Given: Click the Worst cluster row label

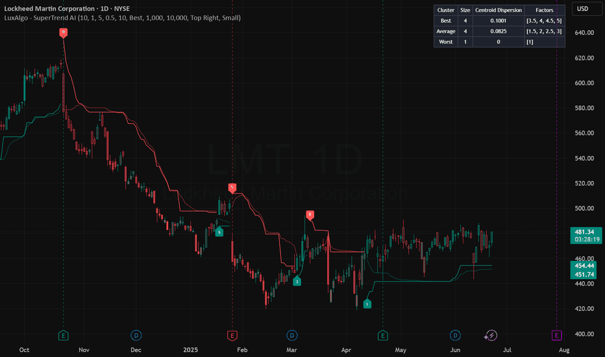Looking at the screenshot, I should [446, 42].
